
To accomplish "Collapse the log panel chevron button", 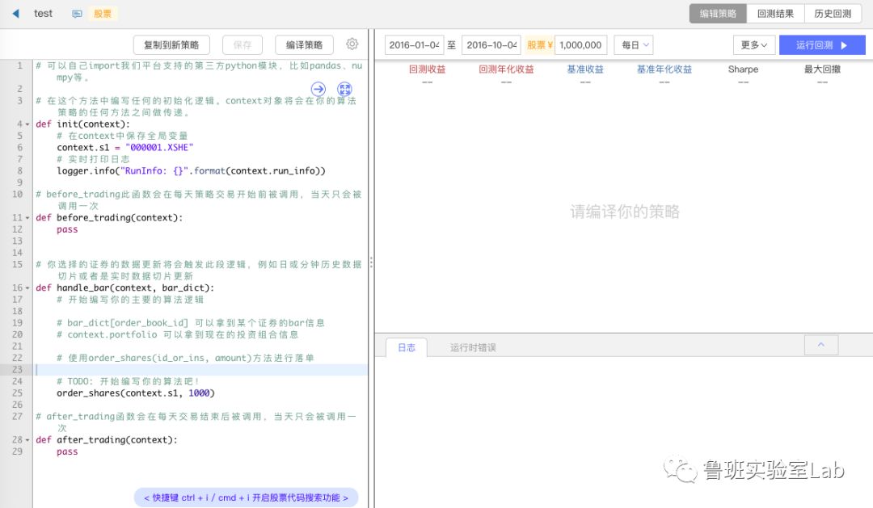I will click(x=820, y=345).
